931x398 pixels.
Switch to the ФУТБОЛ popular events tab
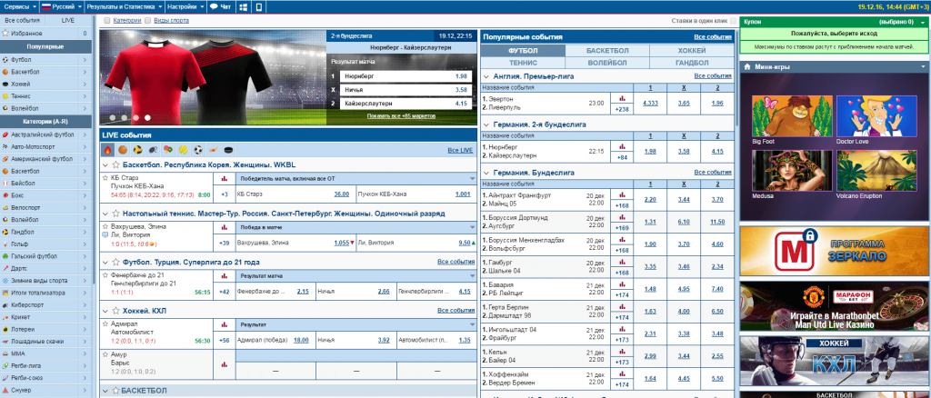click(523, 51)
